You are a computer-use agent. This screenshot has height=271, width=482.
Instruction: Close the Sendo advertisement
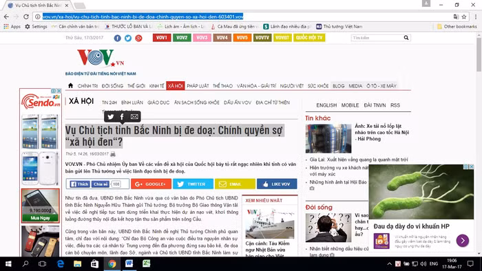[59, 91]
